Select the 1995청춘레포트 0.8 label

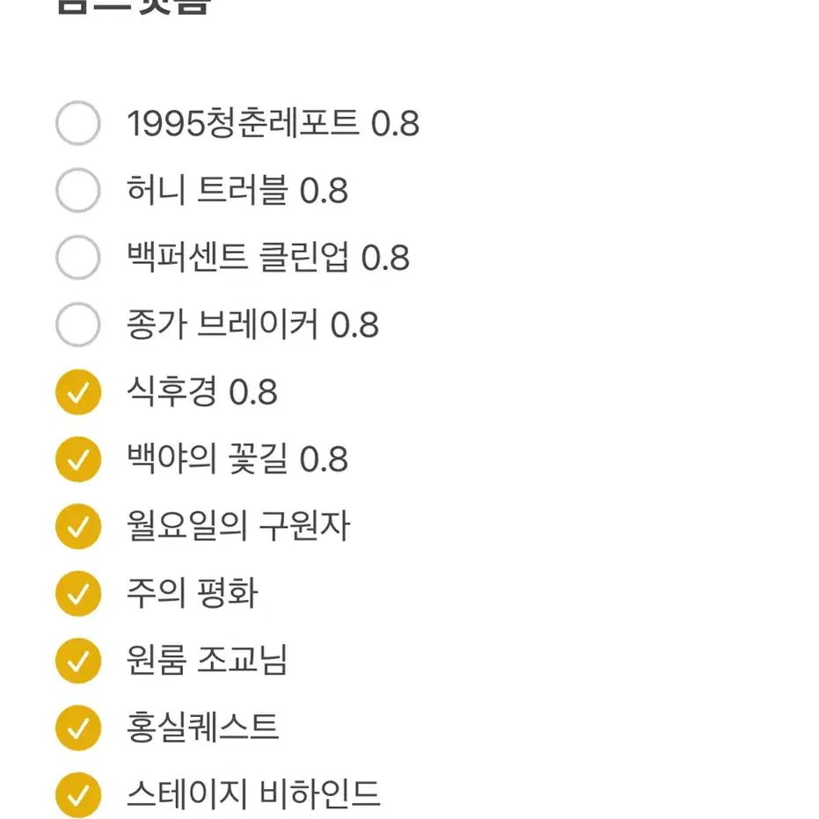pos(273,124)
